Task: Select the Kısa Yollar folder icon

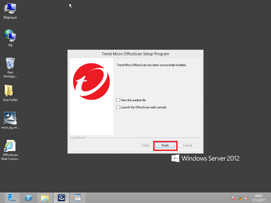Action: point(10,93)
